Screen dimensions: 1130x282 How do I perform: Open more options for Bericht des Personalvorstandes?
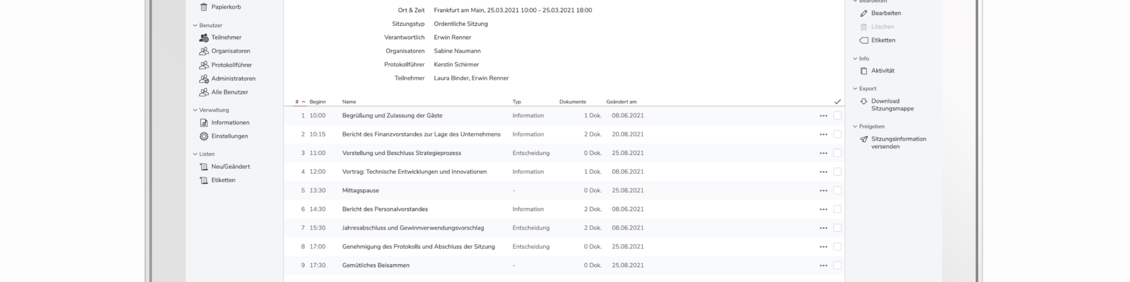(823, 209)
